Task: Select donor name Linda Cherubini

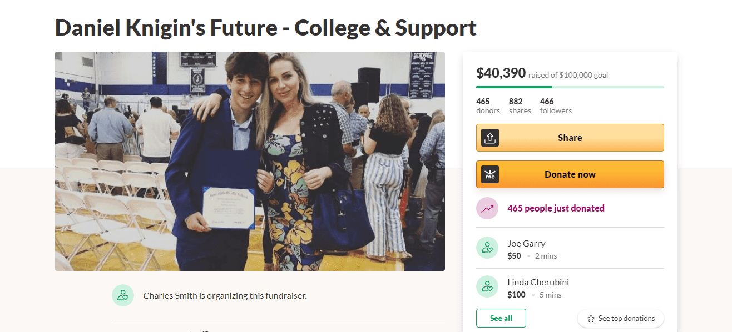Action: (x=538, y=282)
